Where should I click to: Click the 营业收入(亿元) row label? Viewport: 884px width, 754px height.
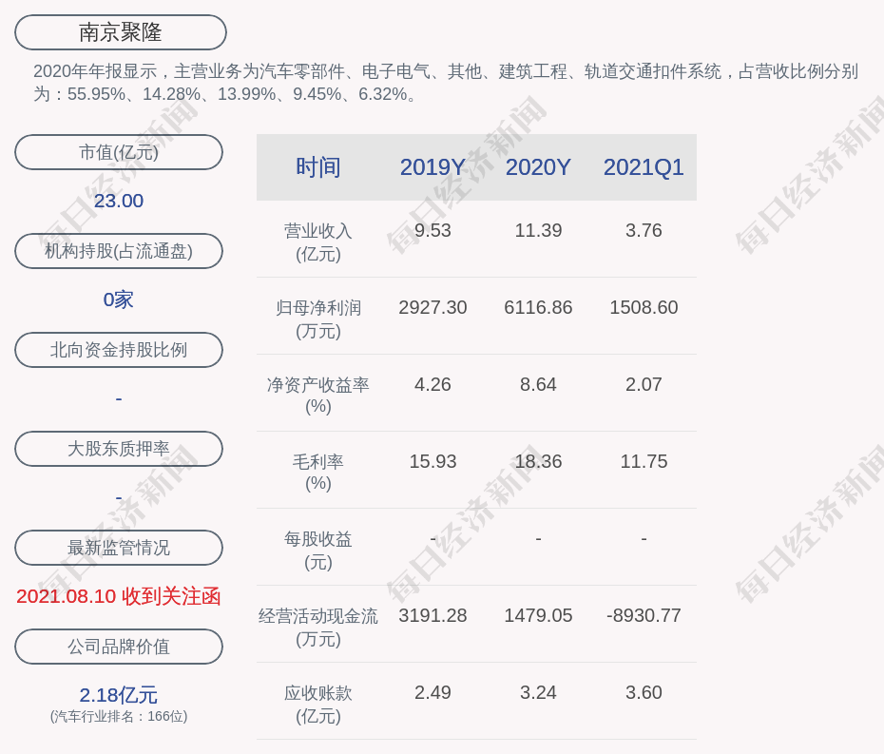(x=318, y=242)
